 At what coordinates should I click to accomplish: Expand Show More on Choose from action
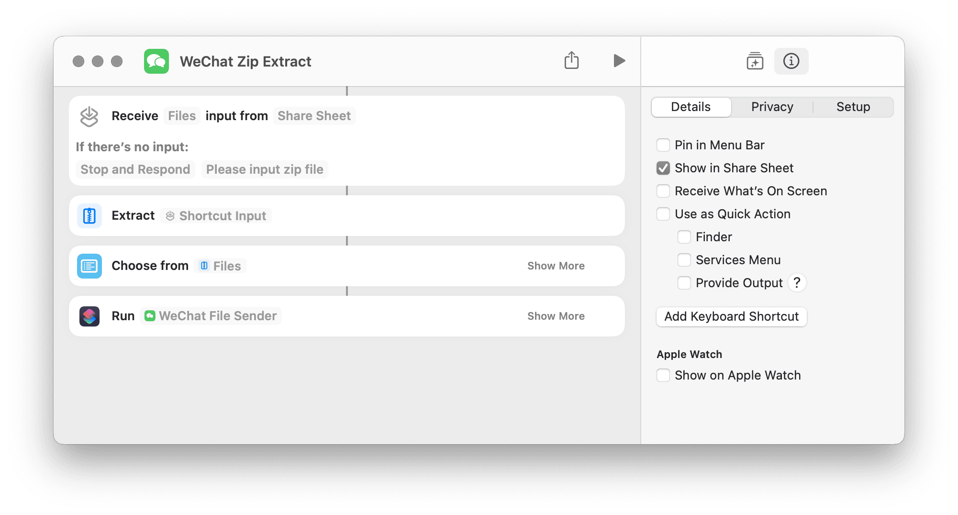click(x=556, y=266)
